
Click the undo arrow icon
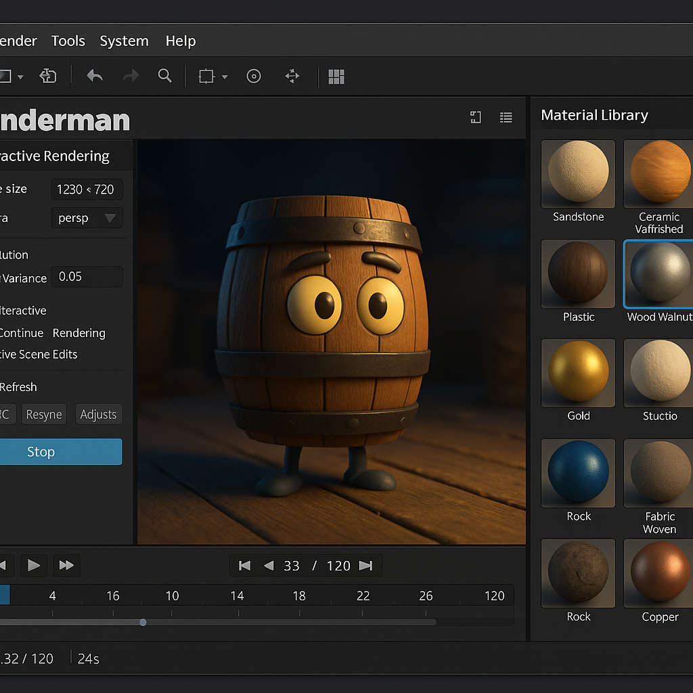[95, 76]
